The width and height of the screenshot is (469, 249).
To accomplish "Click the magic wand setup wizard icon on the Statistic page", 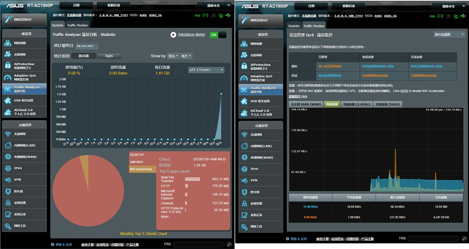I will pos(8,20).
